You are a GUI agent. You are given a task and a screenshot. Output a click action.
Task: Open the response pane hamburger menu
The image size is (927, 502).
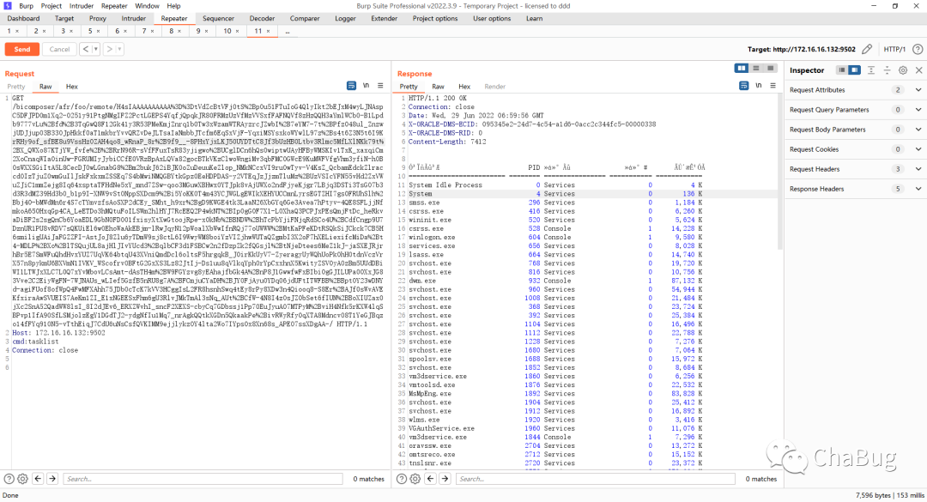772,86
